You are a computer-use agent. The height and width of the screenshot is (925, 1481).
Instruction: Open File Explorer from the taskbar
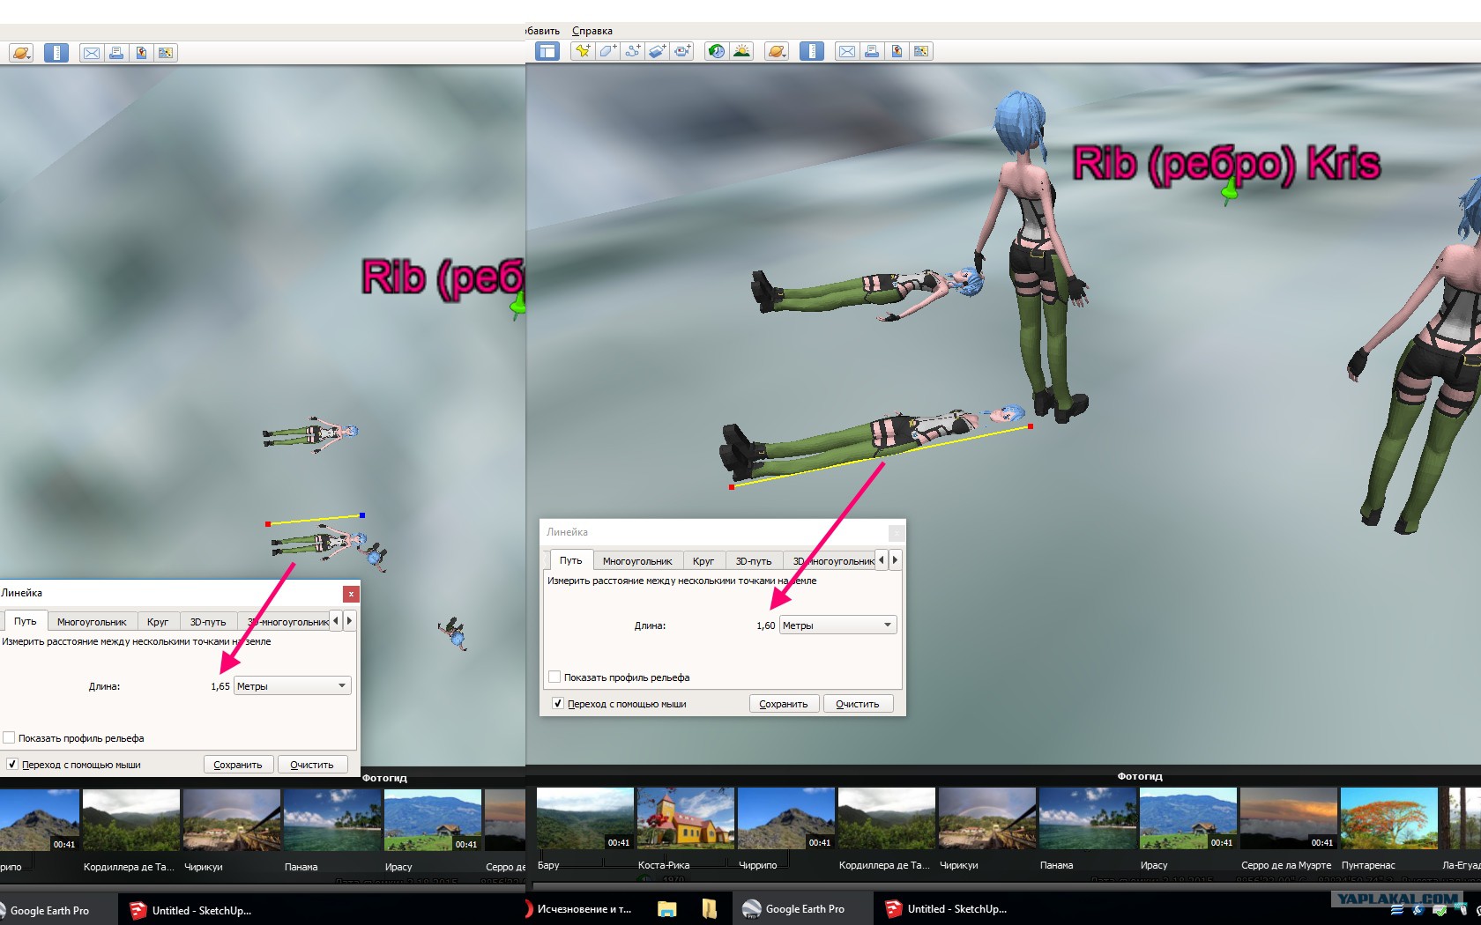tap(667, 909)
